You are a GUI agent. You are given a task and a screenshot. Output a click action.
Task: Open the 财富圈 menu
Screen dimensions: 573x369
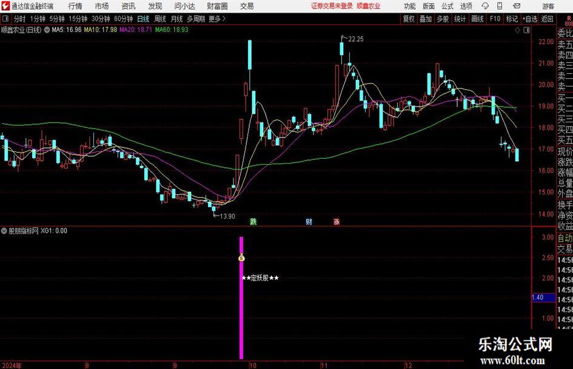(x=217, y=6)
